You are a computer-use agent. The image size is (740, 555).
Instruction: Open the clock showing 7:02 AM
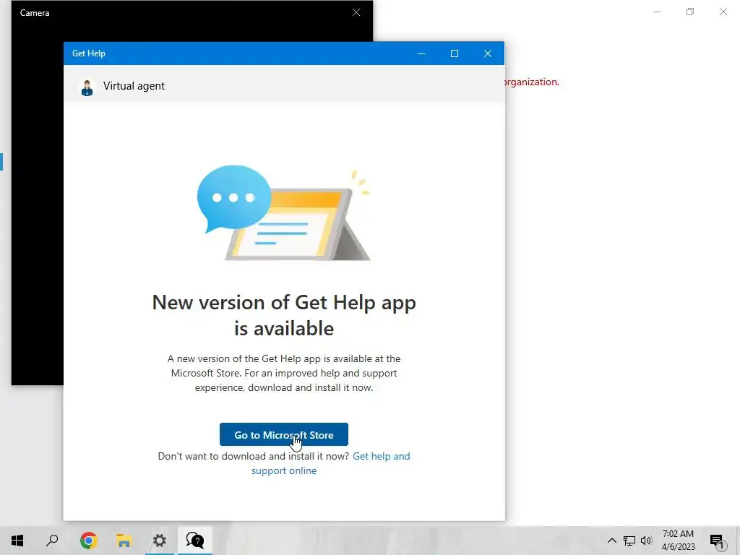click(x=678, y=541)
